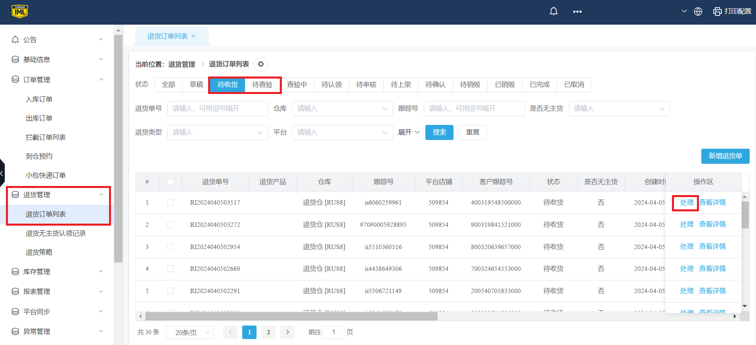Click the sidebar vertical scrollbar

coord(118,149)
